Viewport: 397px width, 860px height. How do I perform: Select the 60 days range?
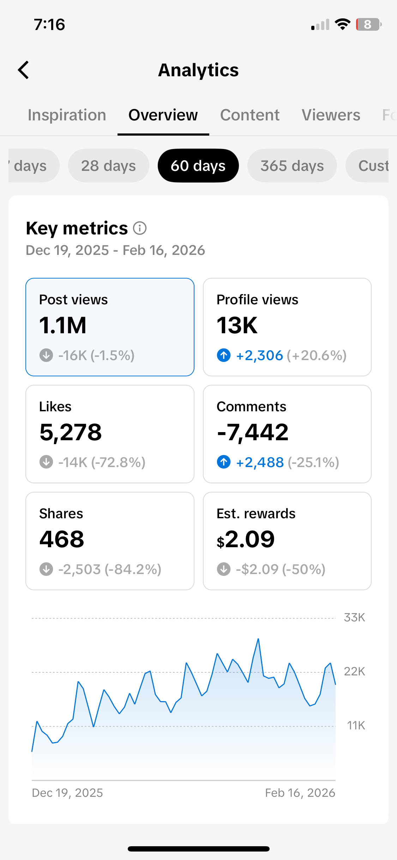point(198,166)
